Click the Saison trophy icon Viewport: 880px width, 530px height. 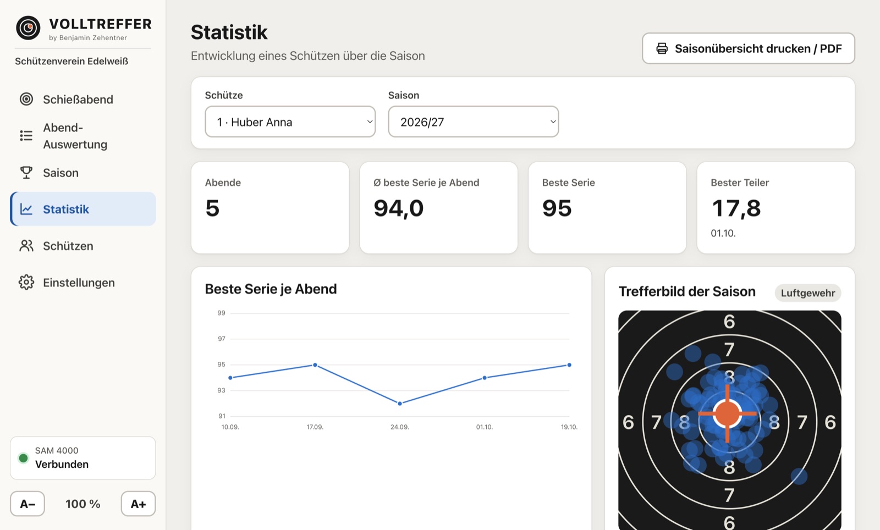(26, 173)
